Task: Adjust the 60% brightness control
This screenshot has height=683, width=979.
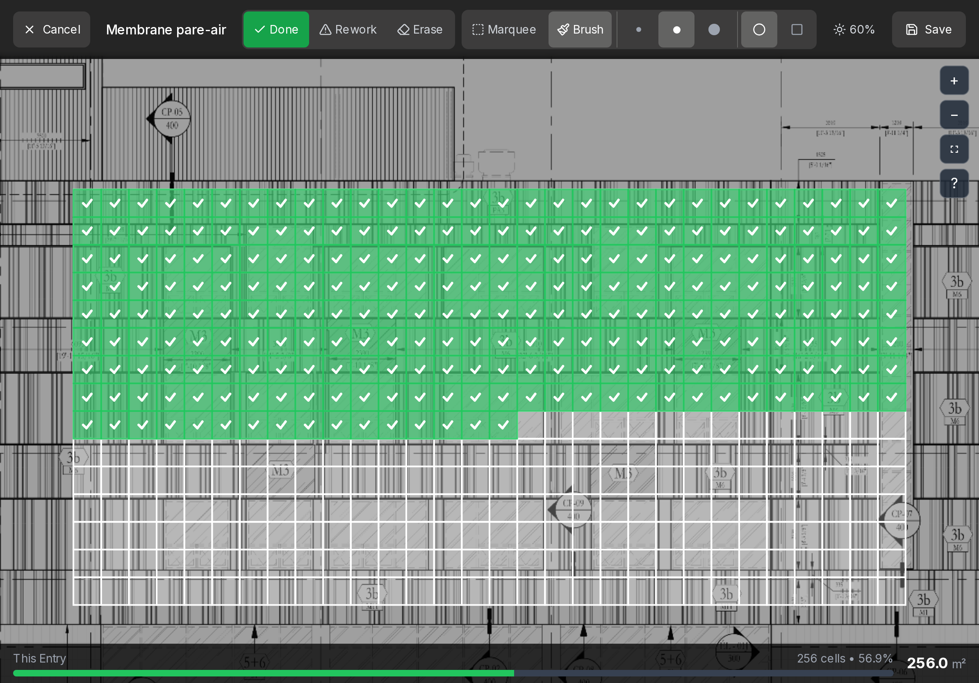Action: tap(854, 29)
